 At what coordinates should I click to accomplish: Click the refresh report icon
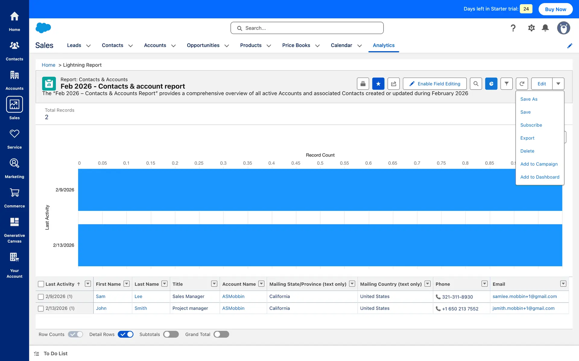522,84
